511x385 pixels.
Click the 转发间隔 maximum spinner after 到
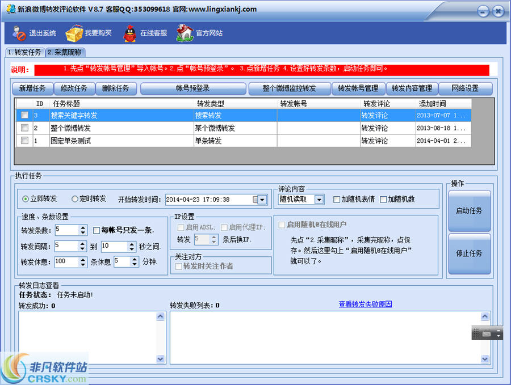point(132,246)
